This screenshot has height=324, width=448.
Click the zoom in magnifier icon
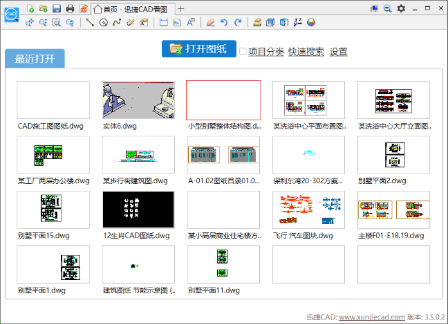point(43,22)
